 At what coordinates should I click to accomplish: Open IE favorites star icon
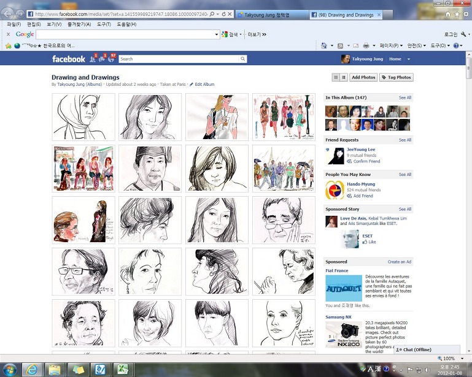pyautogui.click(x=456, y=13)
